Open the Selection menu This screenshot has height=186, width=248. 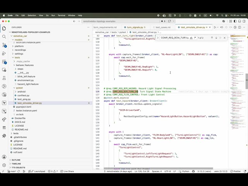point(32,15)
